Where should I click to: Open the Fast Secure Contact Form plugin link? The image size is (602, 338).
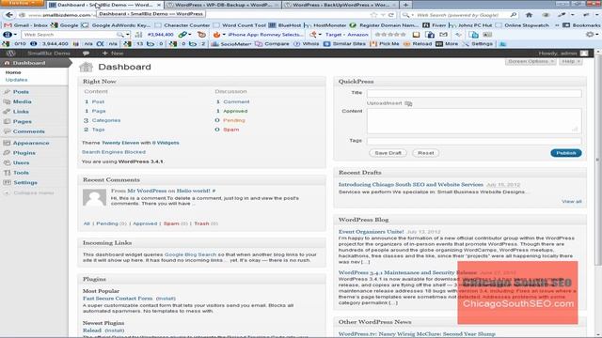point(118,299)
